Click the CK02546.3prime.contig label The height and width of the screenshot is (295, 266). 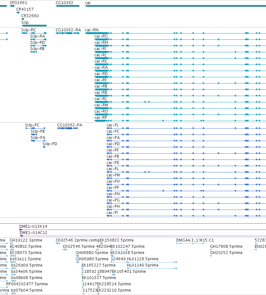(x=78, y=240)
